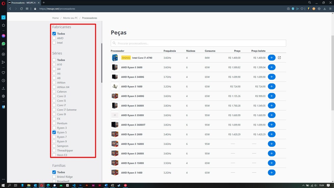Check the Threadripper series checkbox
The width and height of the screenshot is (334, 188).
pos(54,150)
